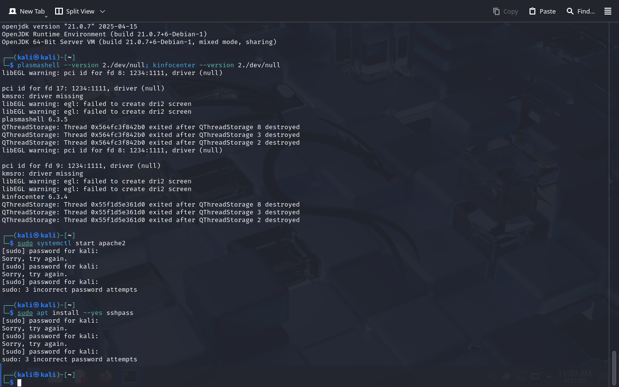The width and height of the screenshot is (619, 387).
Task: Click Thread 0x564fc3f842b0 QThreadStorage 3 destroyed line
Action: pos(151,135)
